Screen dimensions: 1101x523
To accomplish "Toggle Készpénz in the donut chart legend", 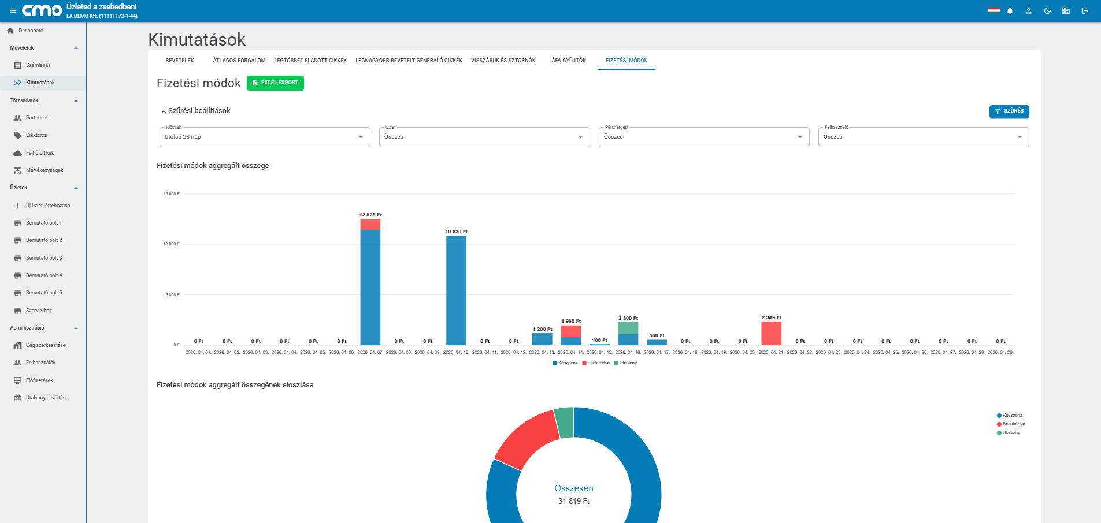I will (x=1010, y=416).
